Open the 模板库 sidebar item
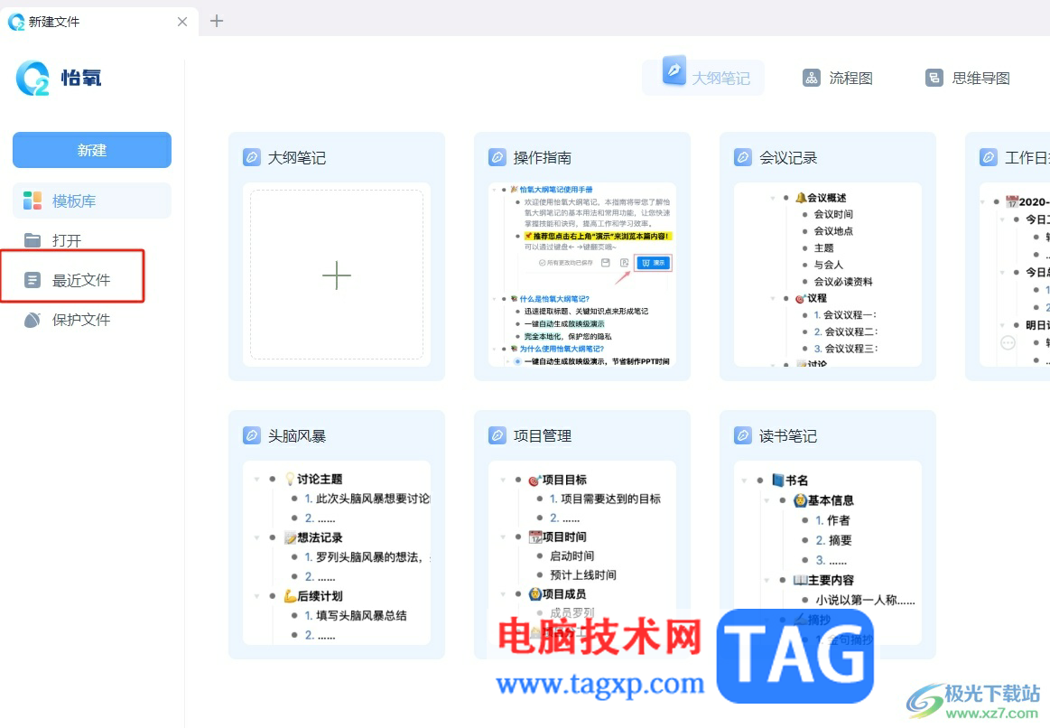Screen dimensions: 1050x728 92,201
